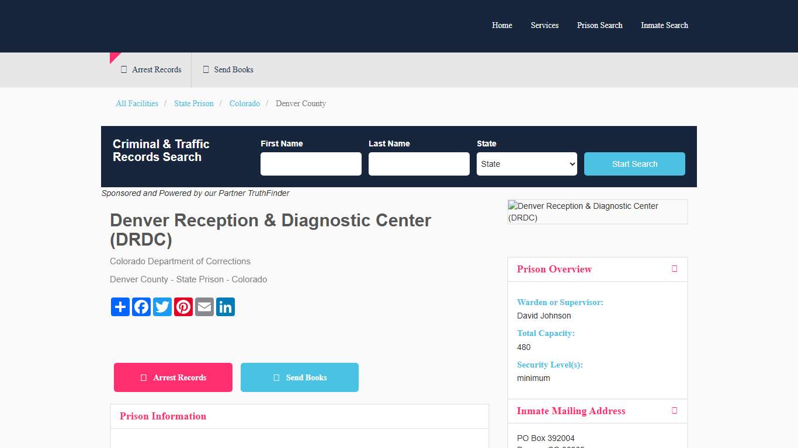The width and height of the screenshot is (798, 448).
Task: Open Prison Search from navigation
Action: click(599, 25)
